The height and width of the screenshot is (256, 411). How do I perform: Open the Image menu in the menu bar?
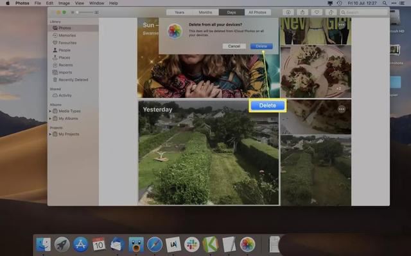63,3
